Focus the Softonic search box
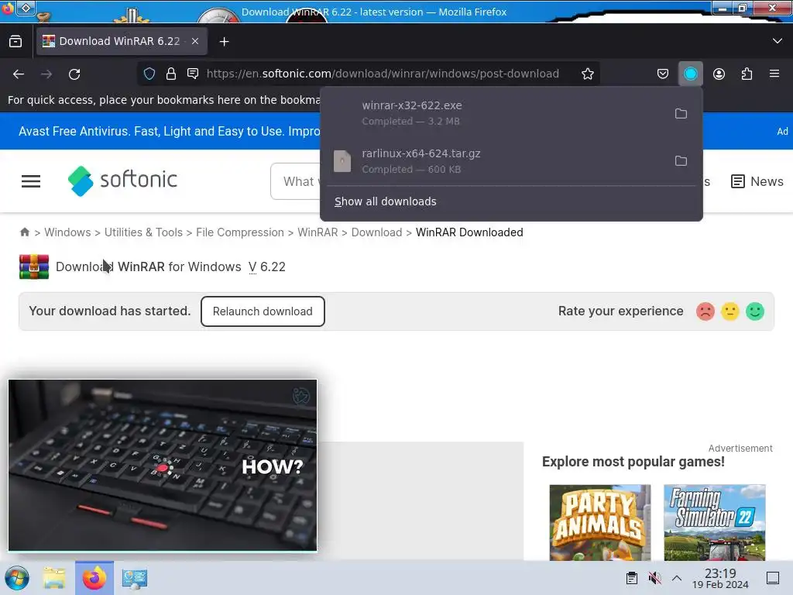793x595 pixels. click(296, 181)
